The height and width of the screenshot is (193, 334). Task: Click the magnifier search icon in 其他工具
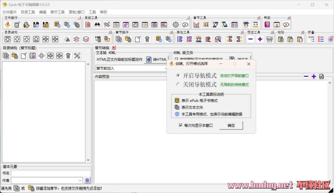218,39
